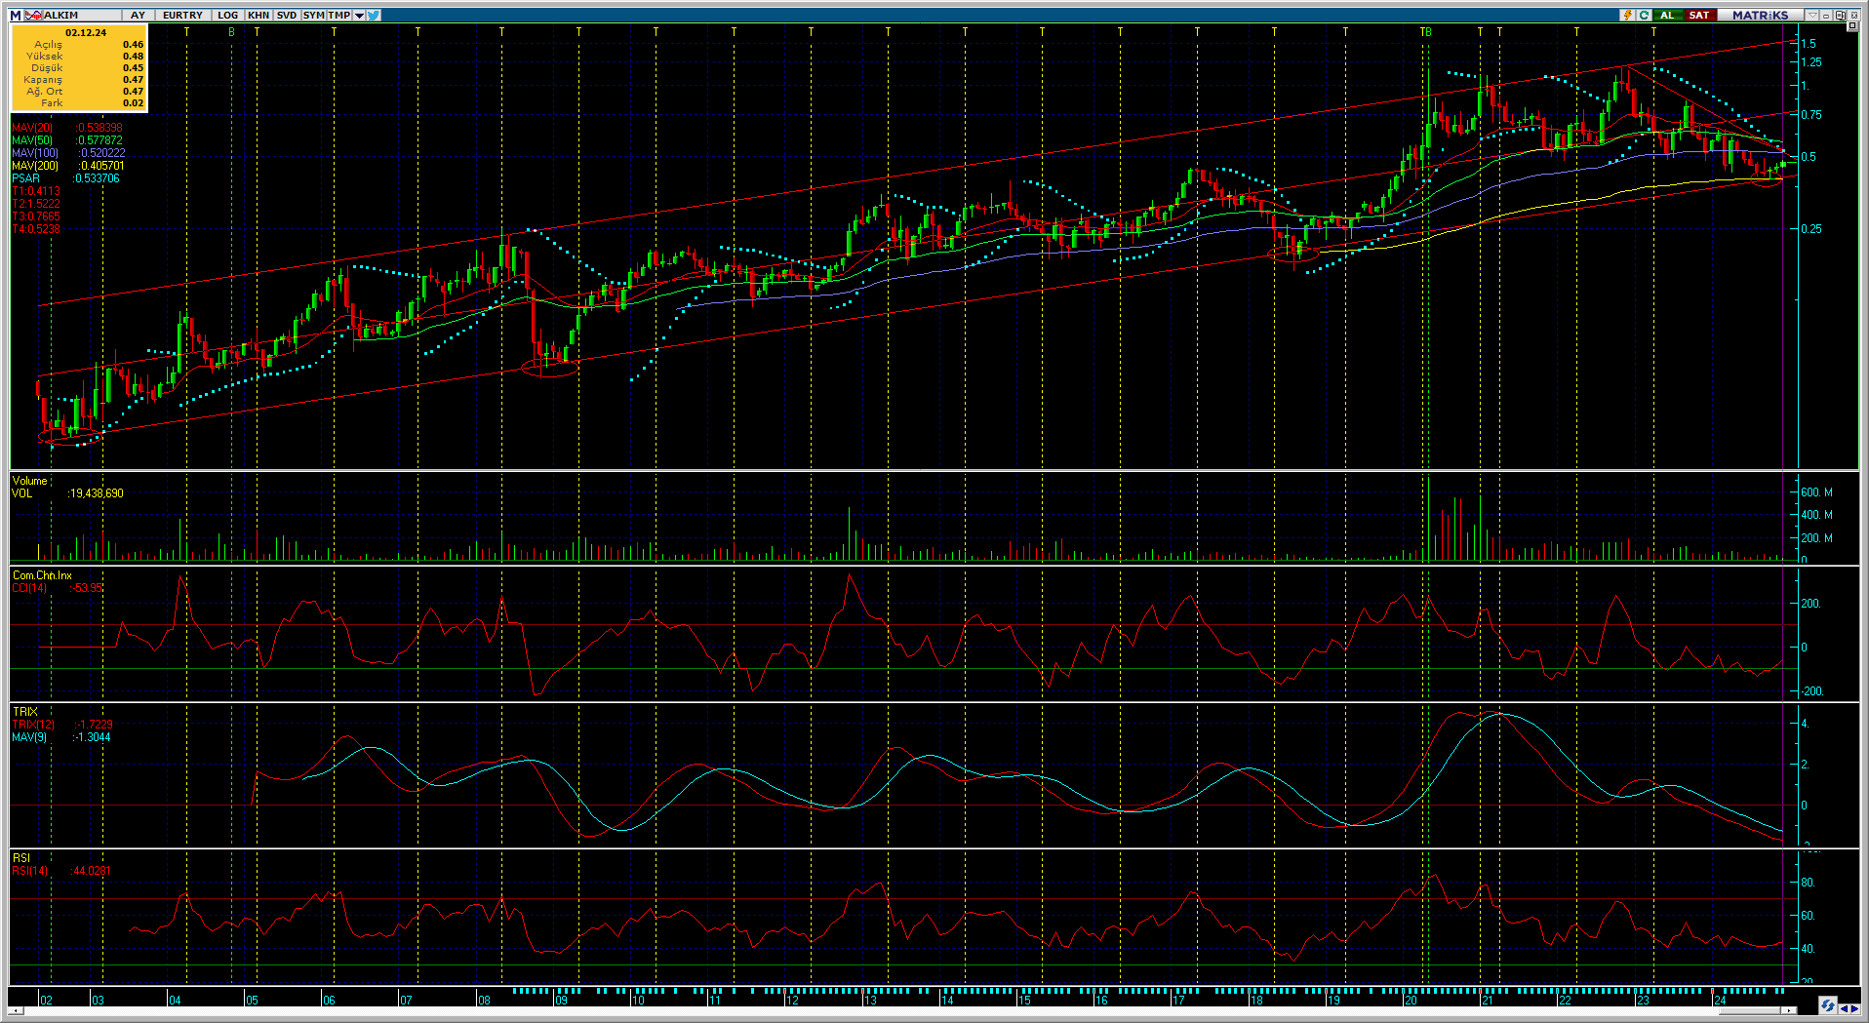1869x1023 pixels.
Task: Click the blue sync arrows icon
Action: (x=1827, y=1005)
